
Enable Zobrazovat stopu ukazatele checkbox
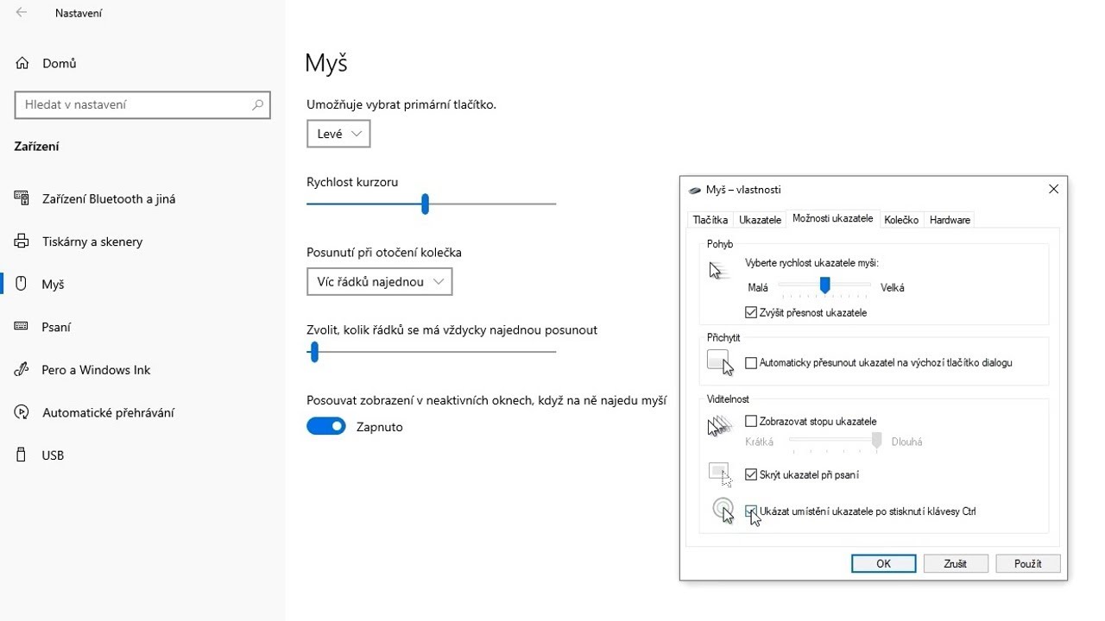(x=751, y=421)
